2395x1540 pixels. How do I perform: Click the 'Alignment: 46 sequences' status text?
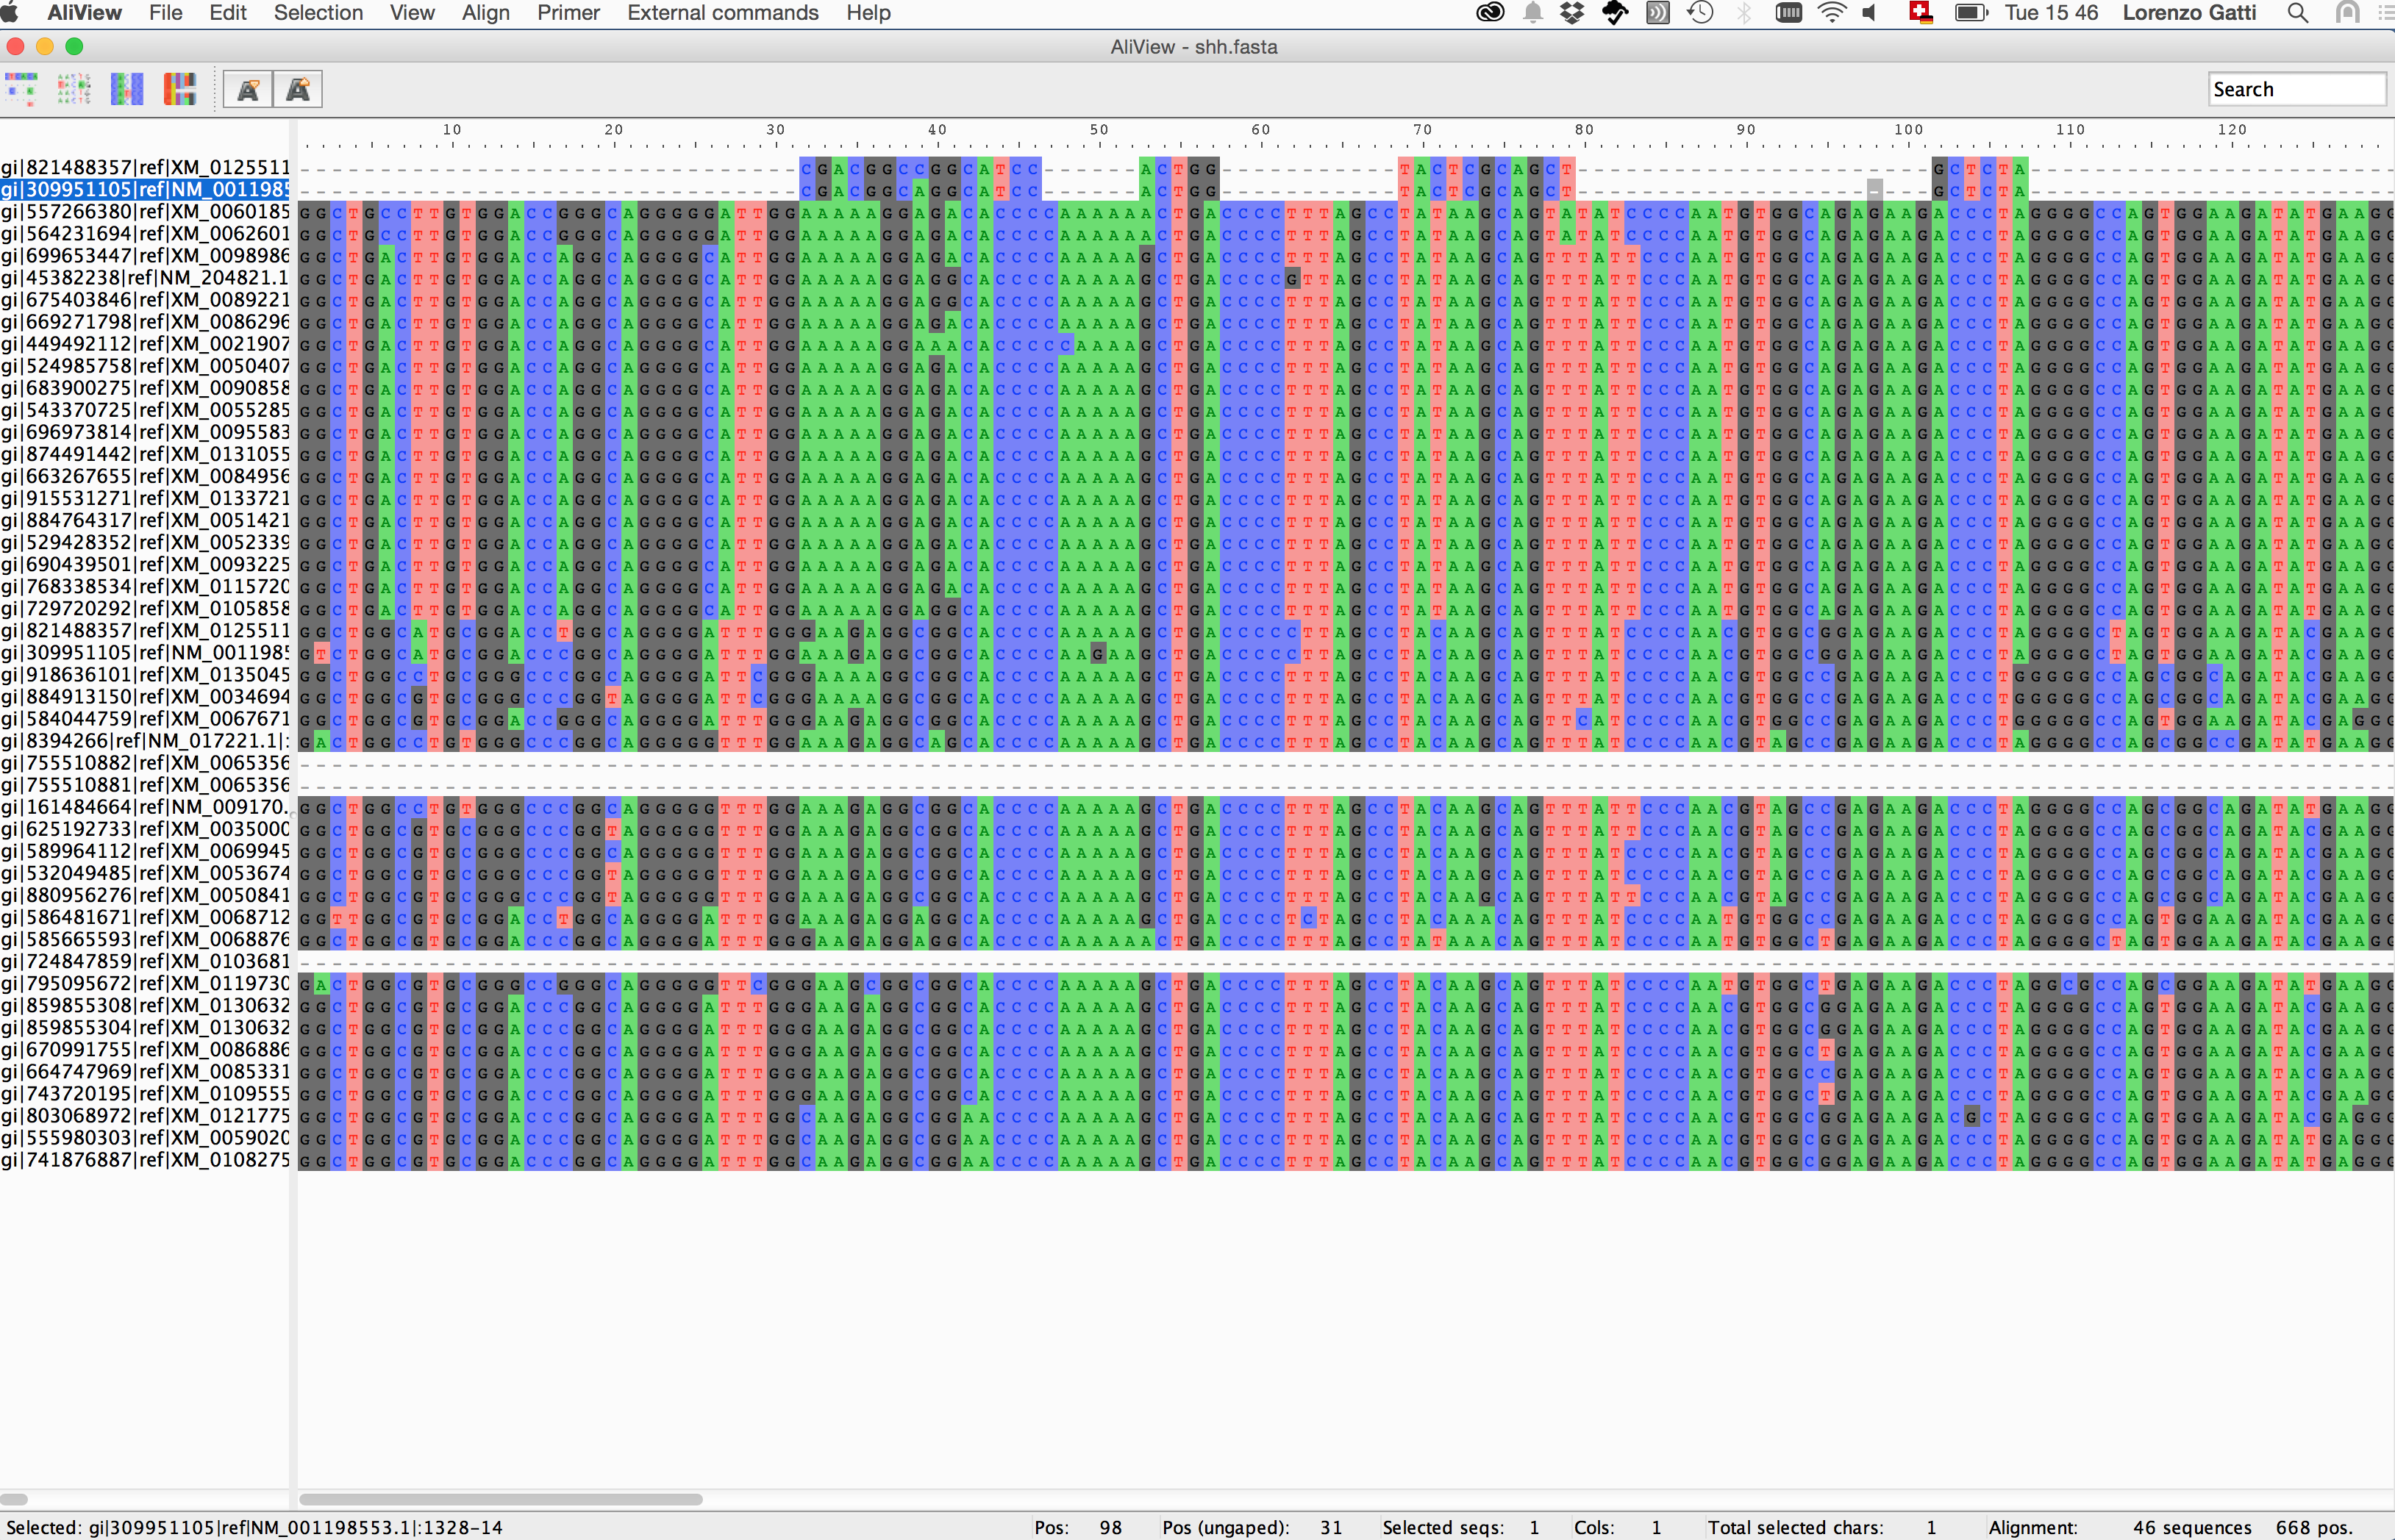(x=2120, y=1527)
